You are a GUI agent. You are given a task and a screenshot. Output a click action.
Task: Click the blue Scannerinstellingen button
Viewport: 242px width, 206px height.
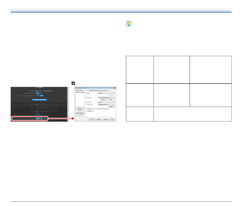point(39,100)
